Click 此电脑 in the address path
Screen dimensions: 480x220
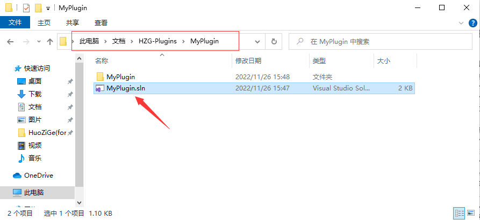89,41
